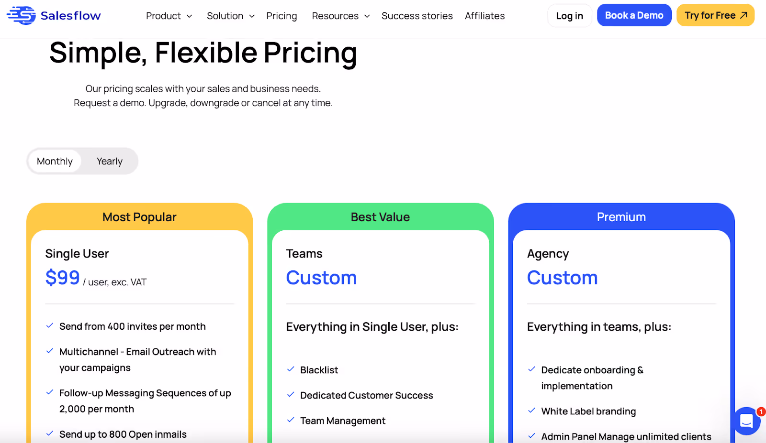Click the checkmark beside Team Management
Image resolution: width=766 pixels, height=443 pixels.
291,420
